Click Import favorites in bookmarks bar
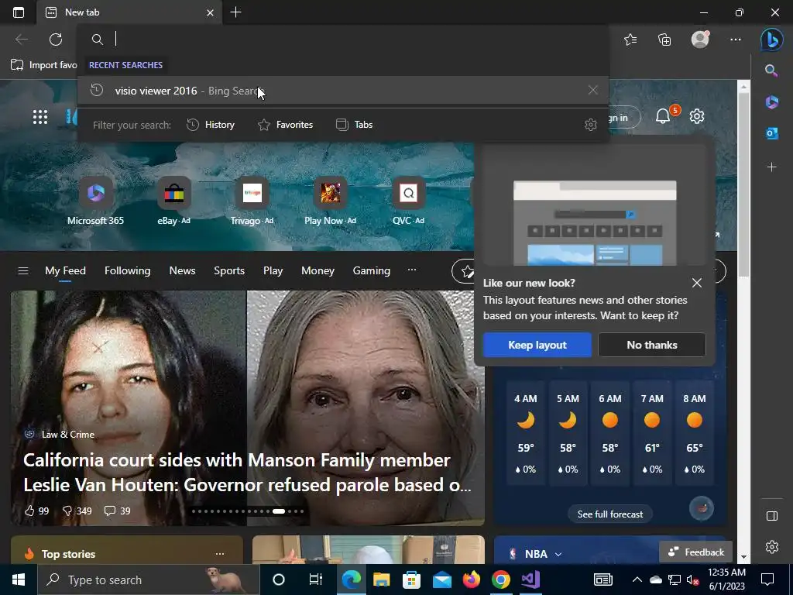Screen dimensions: 793x595 click(44, 65)
